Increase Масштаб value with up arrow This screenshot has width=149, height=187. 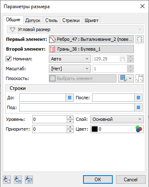(130, 67)
